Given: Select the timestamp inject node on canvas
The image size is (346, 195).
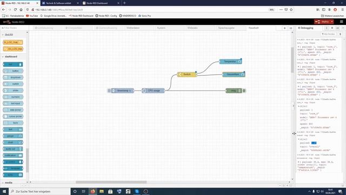Looking at the screenshot, I should click(123, 90).
